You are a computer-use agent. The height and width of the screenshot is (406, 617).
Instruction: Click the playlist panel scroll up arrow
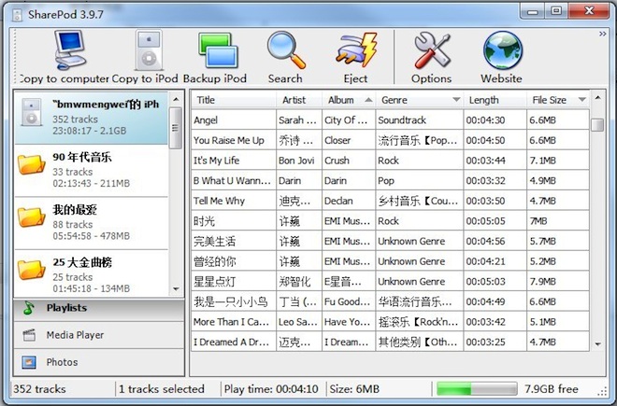176,99
